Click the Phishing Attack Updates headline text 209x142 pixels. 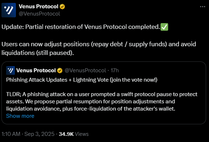click(82, 80)
